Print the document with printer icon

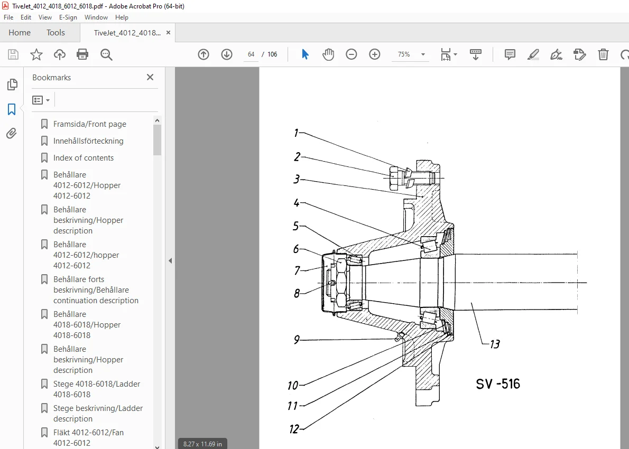(82, 54)
